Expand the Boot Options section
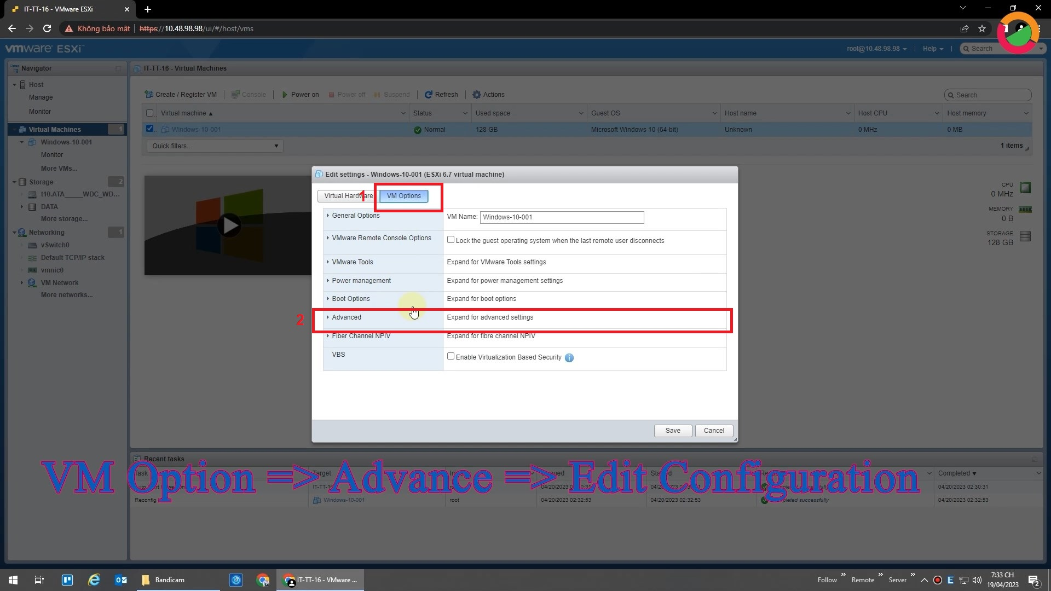1051x591 pixels. (351, 299)
